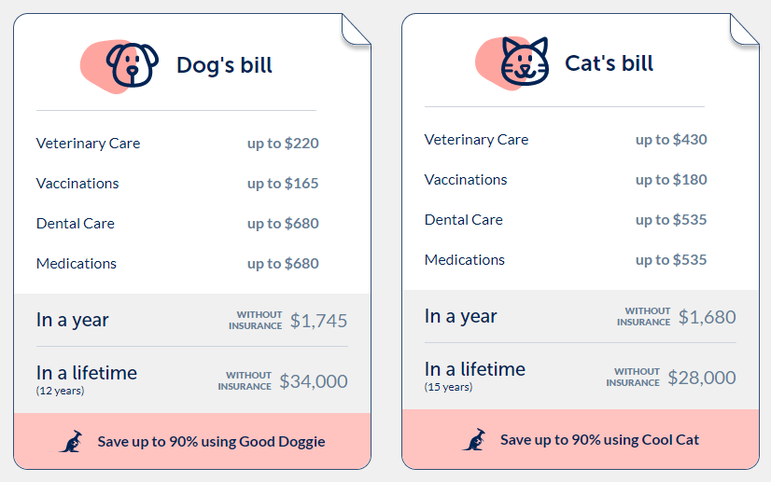Click cat Medications row label

click(x=465, y=260)
